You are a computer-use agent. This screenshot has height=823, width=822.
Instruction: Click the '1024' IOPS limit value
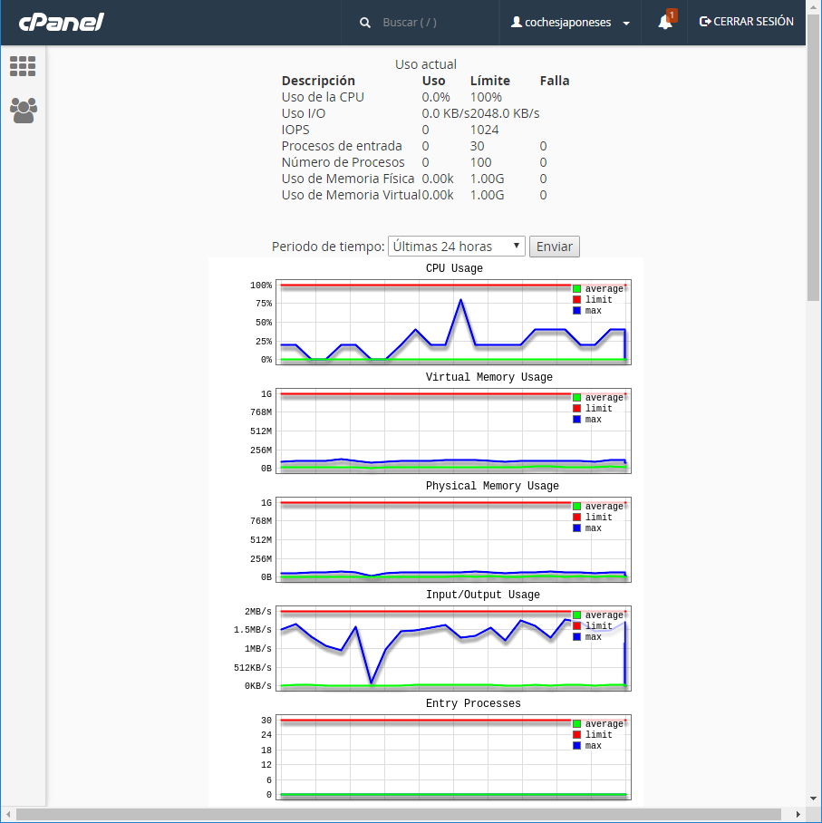[x=485, y=130]
